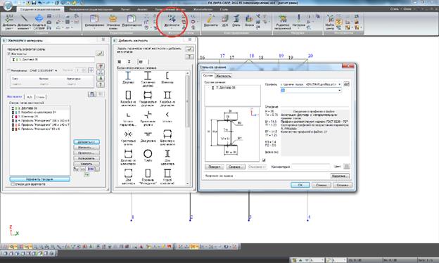Expand the profile size dropdown showing 36
This screenshot has width=439, height=263.
311,91
